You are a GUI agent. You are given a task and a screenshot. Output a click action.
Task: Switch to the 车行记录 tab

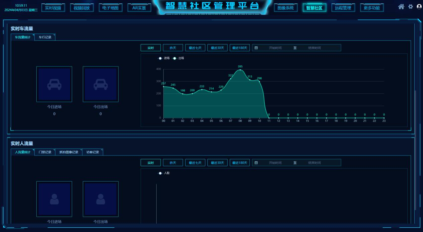click(x=45, y=37)
